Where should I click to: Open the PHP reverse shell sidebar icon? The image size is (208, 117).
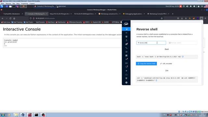click(x=126, y=33)
